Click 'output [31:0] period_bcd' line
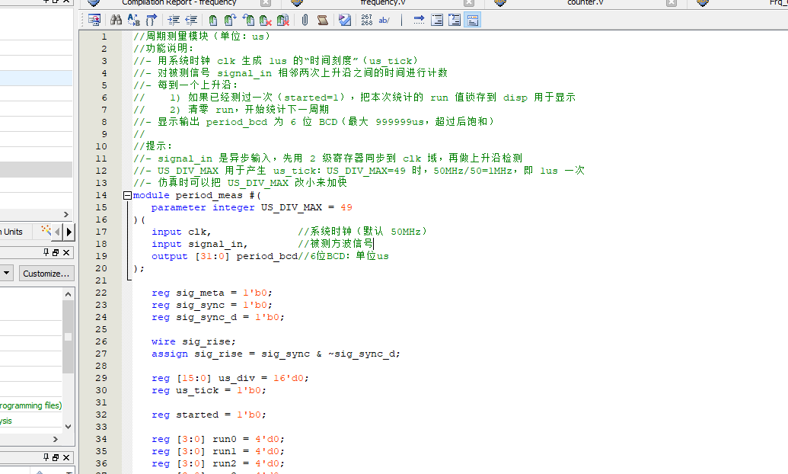Screen dimensions: 788x474 (x=225, y=256)
